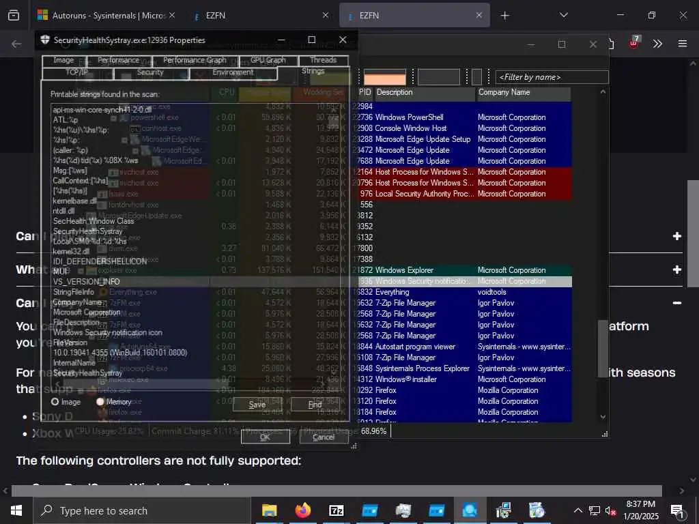Screen dimensions: 699x524
Task: Confirm with the OK button
Action: point(266,437)
